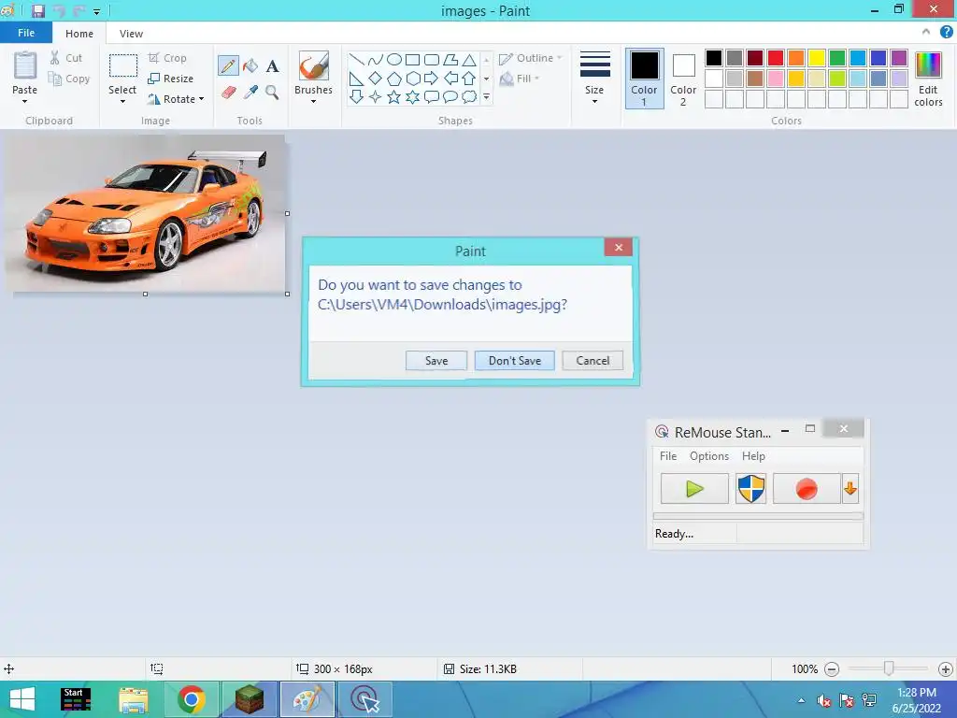Expand the Paste dropdown arrow

[24, 101]
